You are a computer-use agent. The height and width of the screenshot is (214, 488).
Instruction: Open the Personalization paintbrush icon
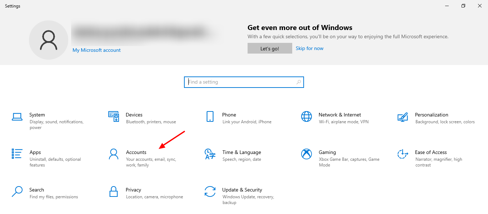coord(403,116)
